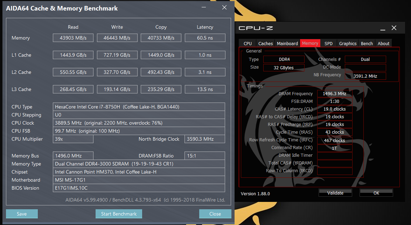Close the CPU-Z window with X

point(394,28)
